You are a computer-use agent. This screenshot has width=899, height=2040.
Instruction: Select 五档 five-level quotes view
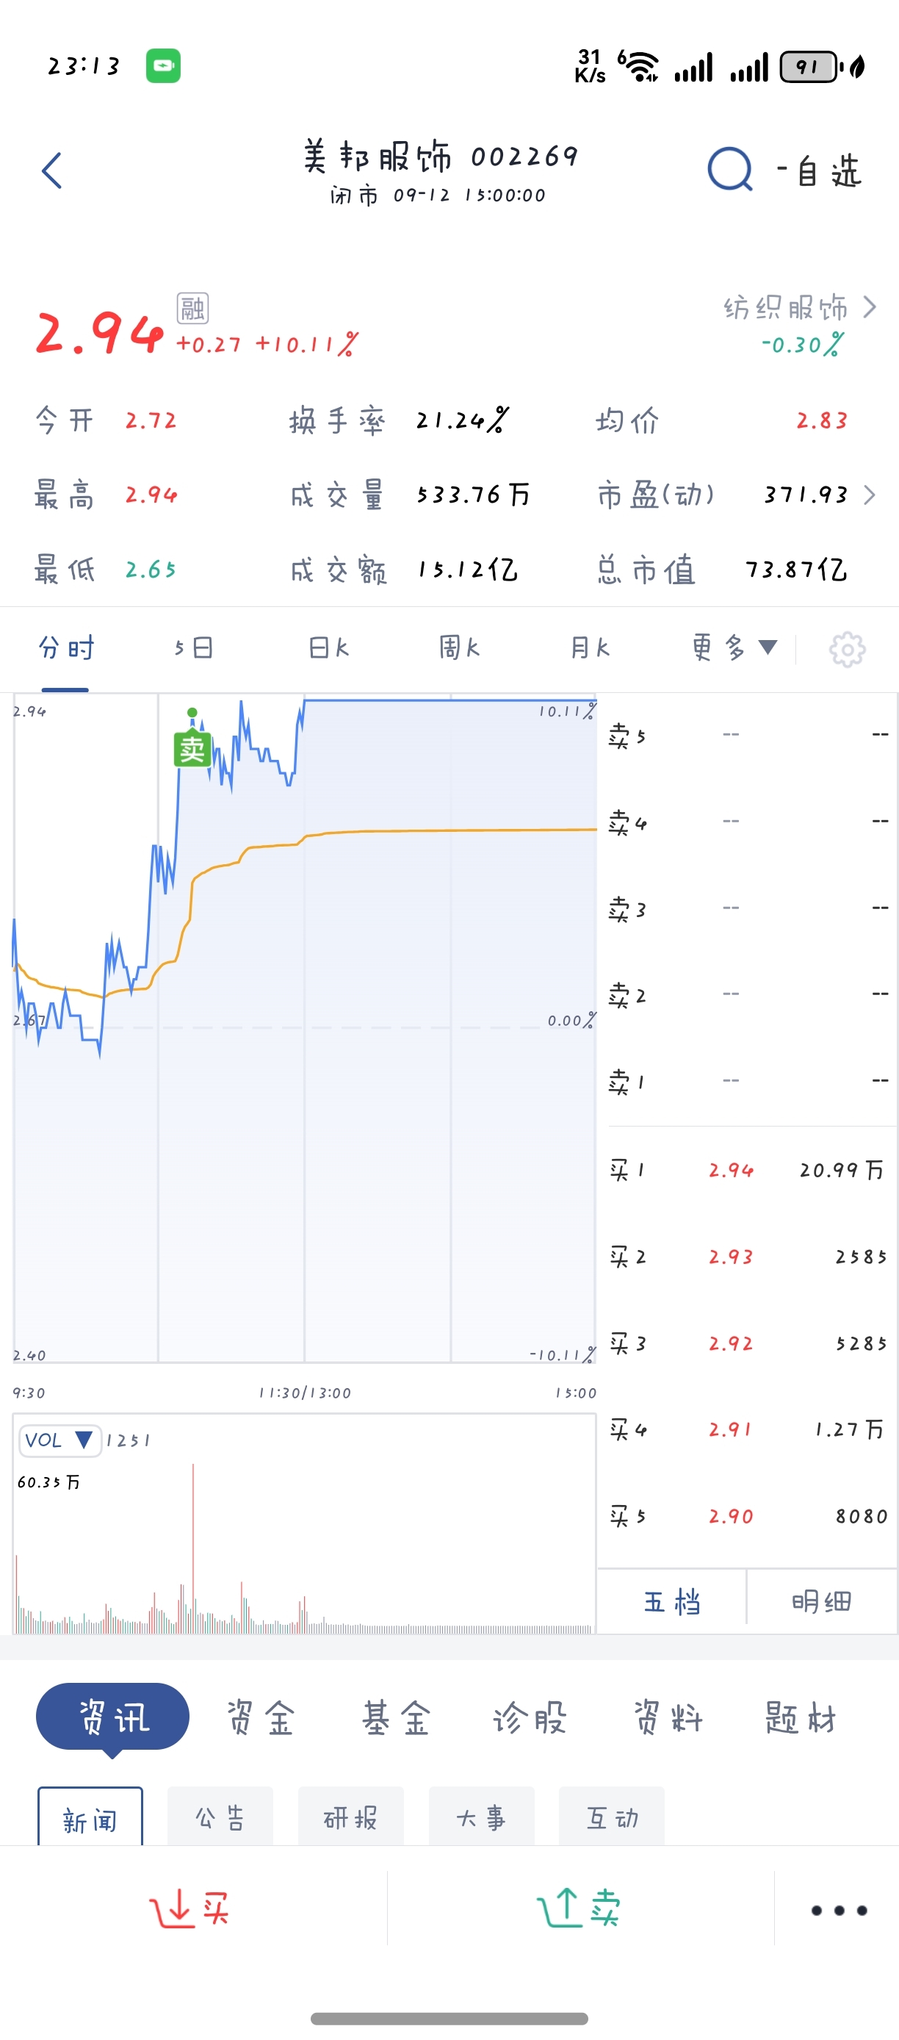(x=671, y=1601)
